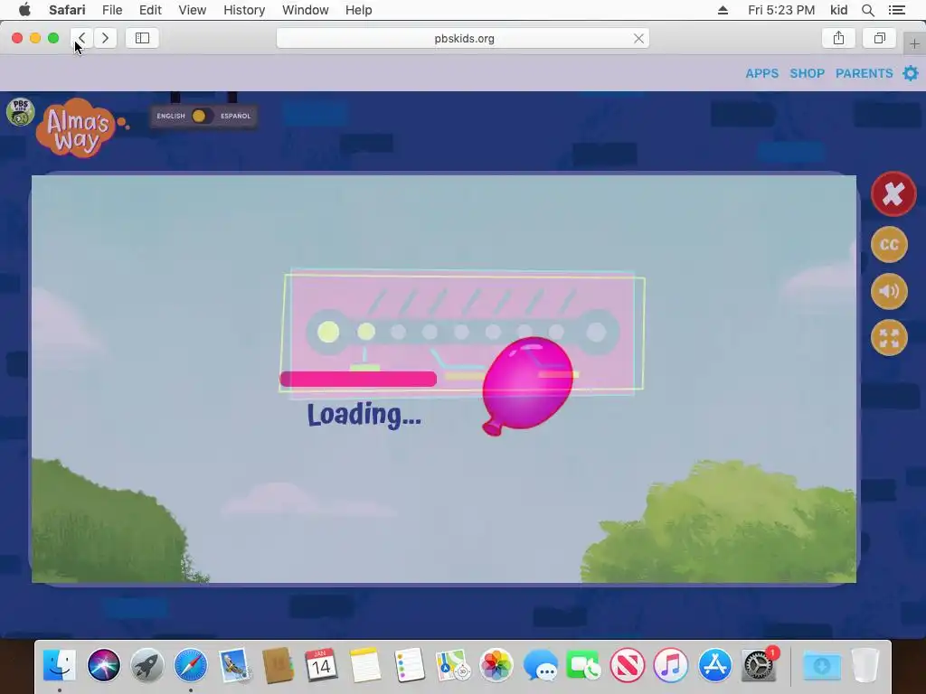This screenshot has height=694, width=926.
Task: Go back with the Safari back arrow
Action: (x=81, y=38)
